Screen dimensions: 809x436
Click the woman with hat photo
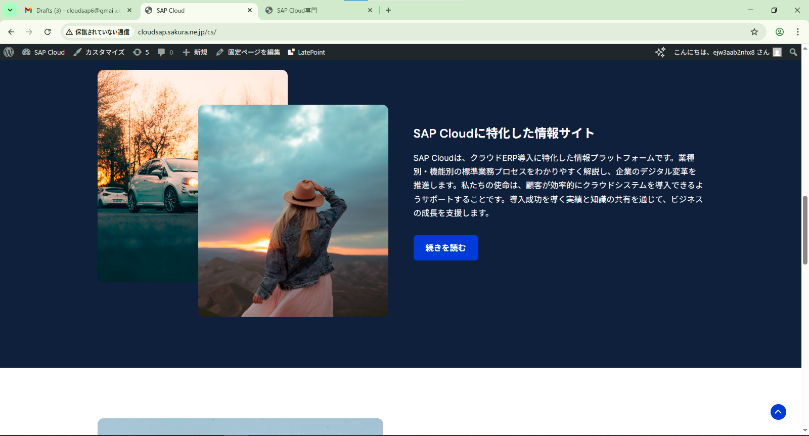[x=293, y=211]
